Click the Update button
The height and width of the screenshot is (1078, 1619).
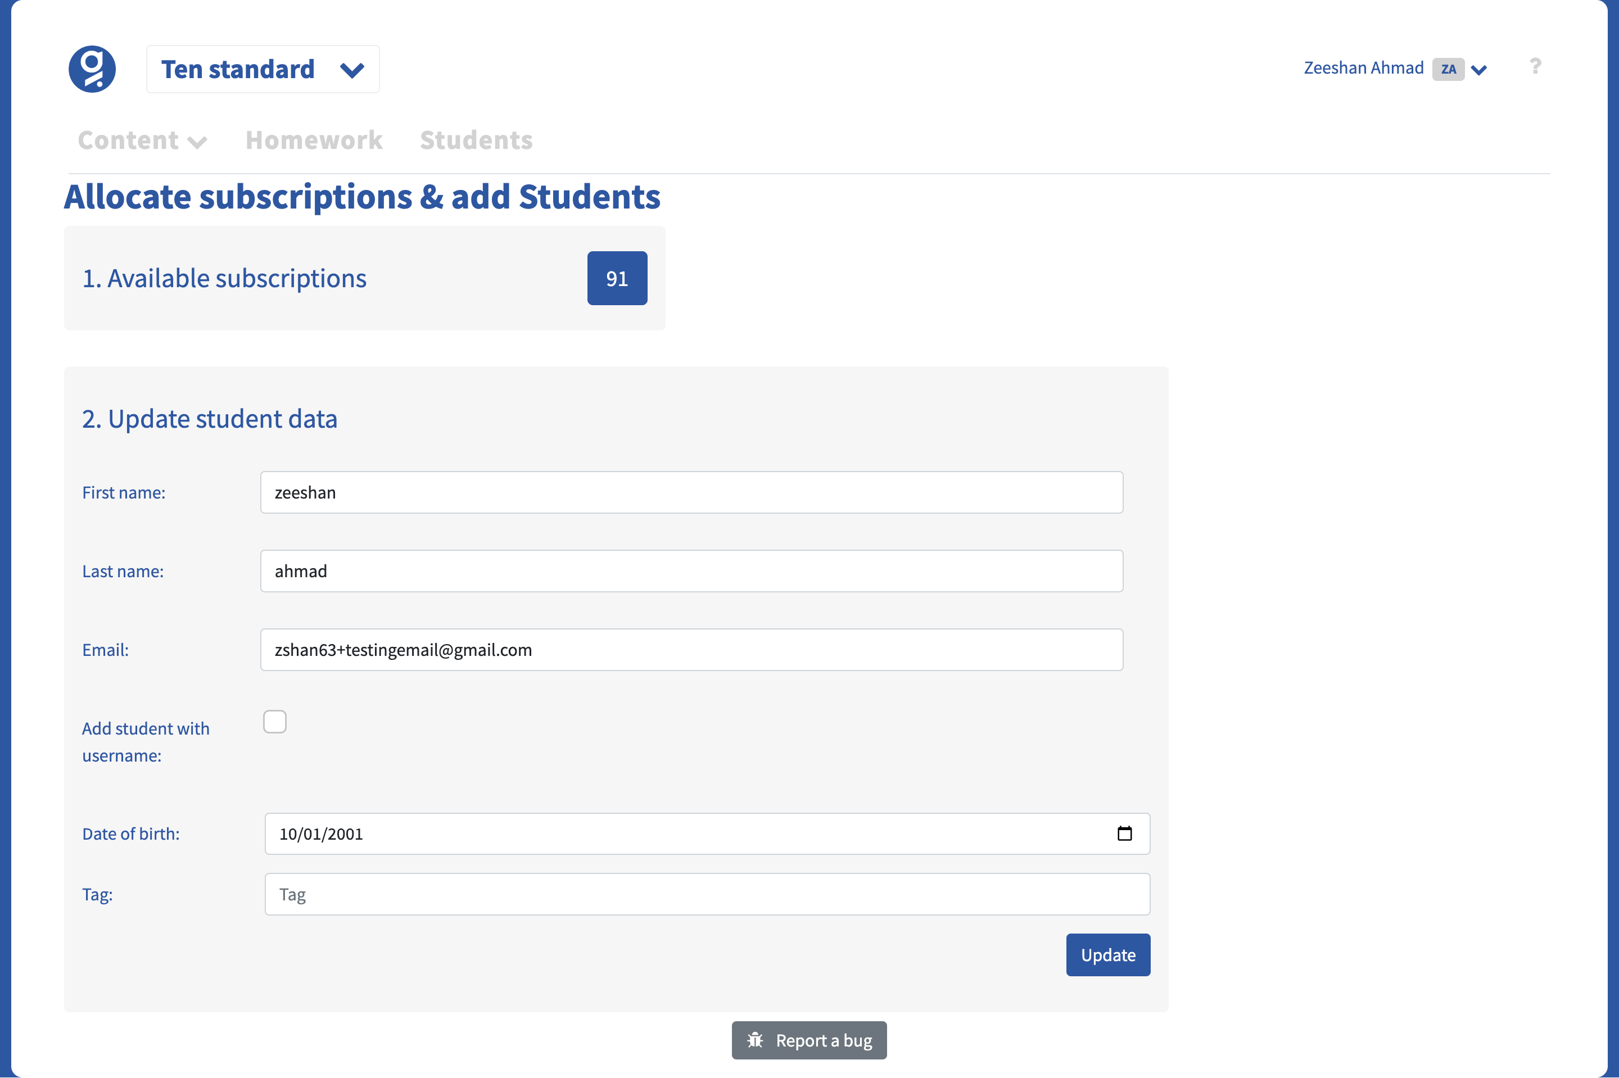point(1107,954)
